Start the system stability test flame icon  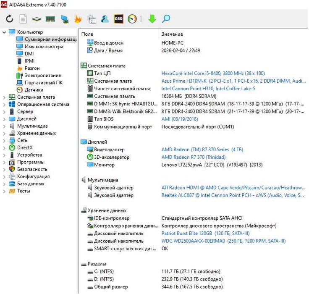(78, 19)
